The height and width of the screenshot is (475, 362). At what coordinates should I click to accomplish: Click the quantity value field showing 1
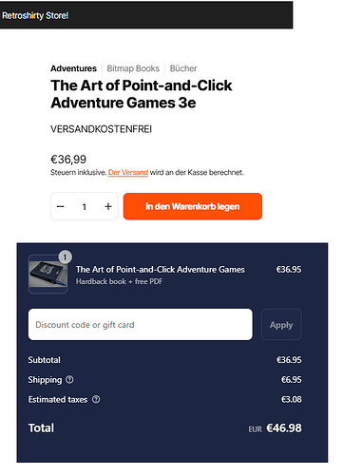pos(85,207)
